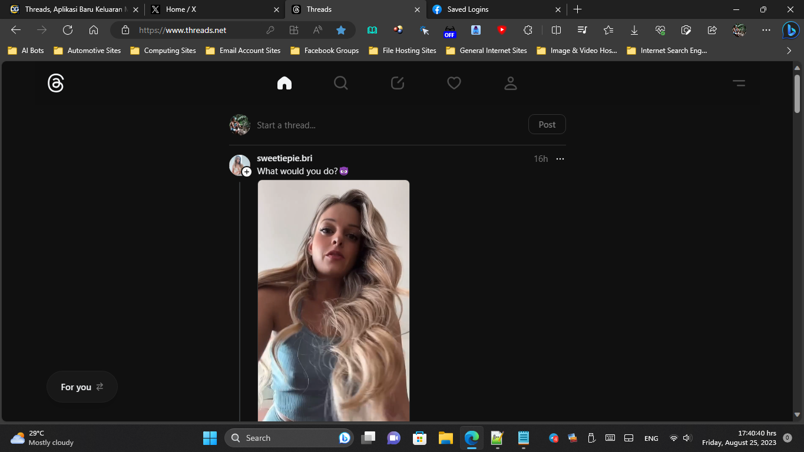Open the Threads search magnifier icon

[341, 84]
